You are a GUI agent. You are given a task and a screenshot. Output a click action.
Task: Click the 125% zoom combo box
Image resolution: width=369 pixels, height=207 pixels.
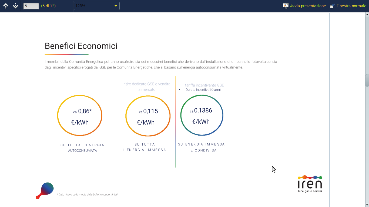(x=93, y=6)
